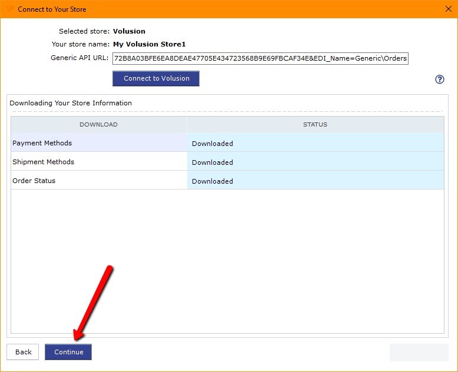Click the Connect to Volusion button
The image size is (458, 372).
coord(156,78)
